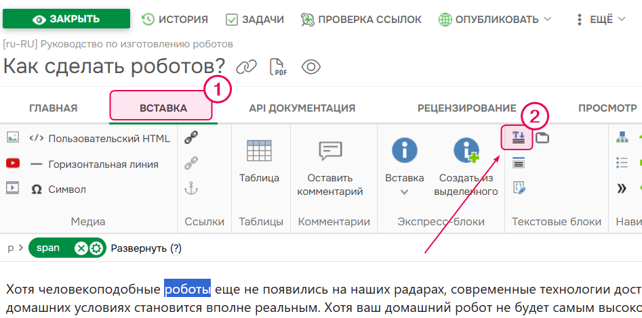Click the greyed unlink icon
642x318 pixels.
tap(191, 163)
